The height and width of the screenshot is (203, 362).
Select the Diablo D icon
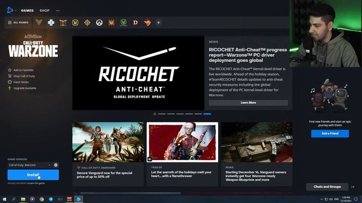pyautogui.click(x=136, y=23)
